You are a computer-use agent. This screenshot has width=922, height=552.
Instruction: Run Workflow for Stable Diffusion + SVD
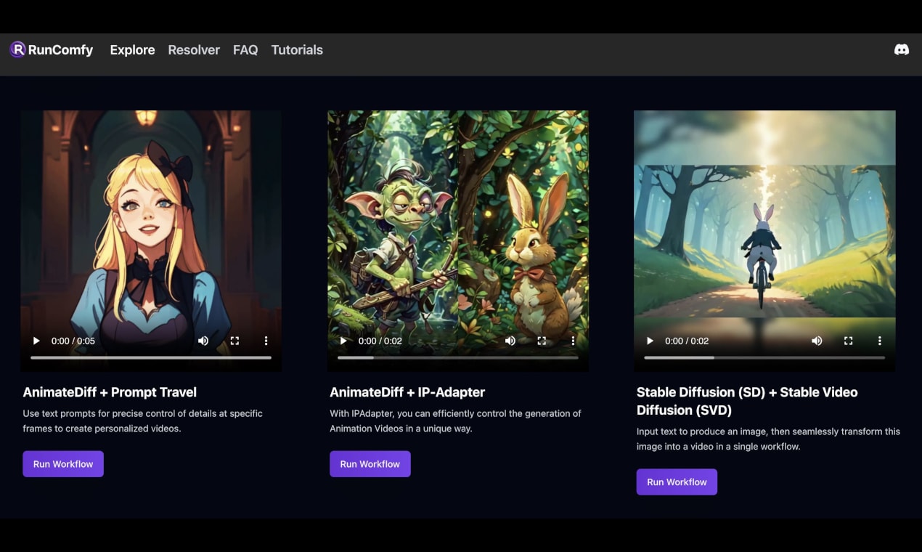(677, 482)
